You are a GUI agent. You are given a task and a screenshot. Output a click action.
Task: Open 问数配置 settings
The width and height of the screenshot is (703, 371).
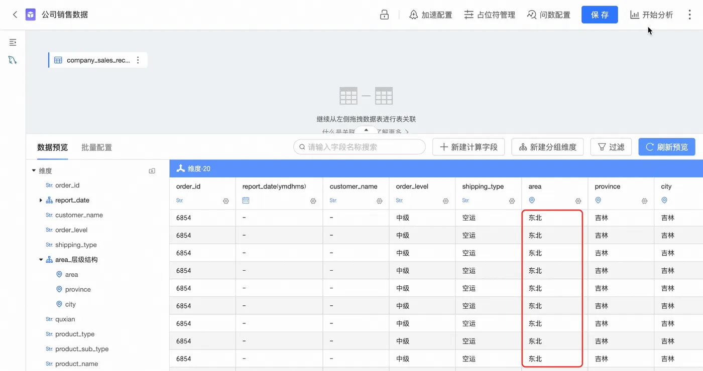[x=548, y=15]
